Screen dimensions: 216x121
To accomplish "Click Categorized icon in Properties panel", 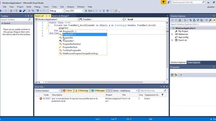I will 172,75.
